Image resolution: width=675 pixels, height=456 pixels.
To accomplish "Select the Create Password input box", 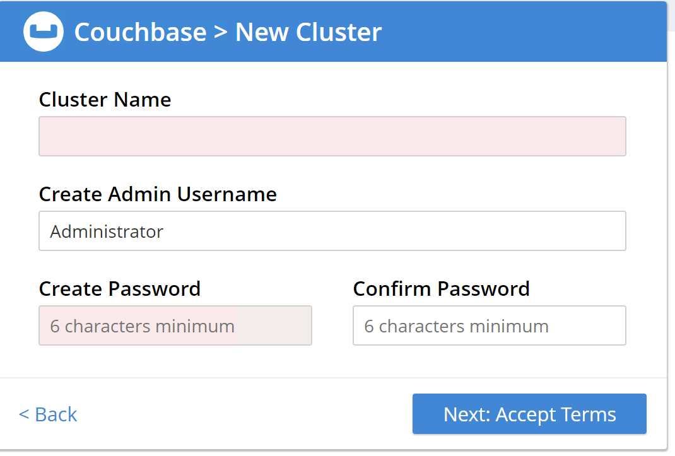I will (x=175, y=325).
